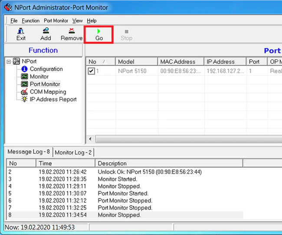This screenshot has height=235, width=282.
Task: Click the Remove device toolbar icon
Action: pos(72,31)
